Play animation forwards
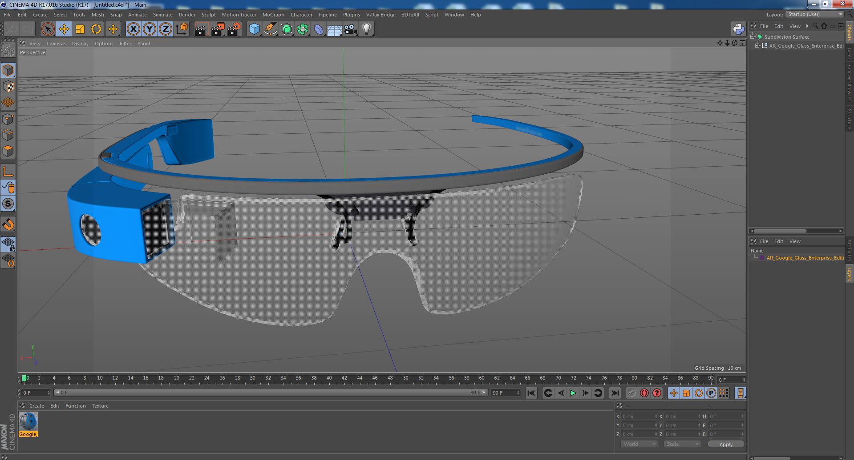The height and width of the screenshot is (460, 854). [573, 393]
